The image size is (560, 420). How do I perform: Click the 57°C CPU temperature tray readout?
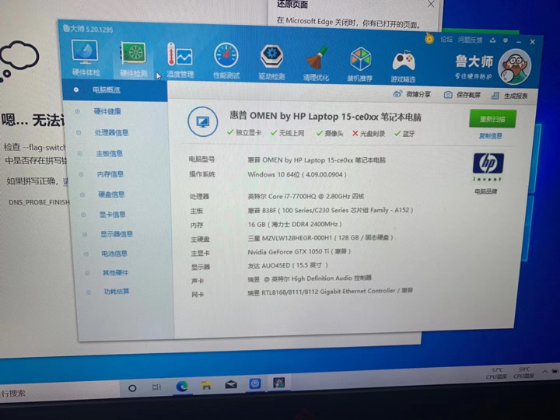pos(497,373)
